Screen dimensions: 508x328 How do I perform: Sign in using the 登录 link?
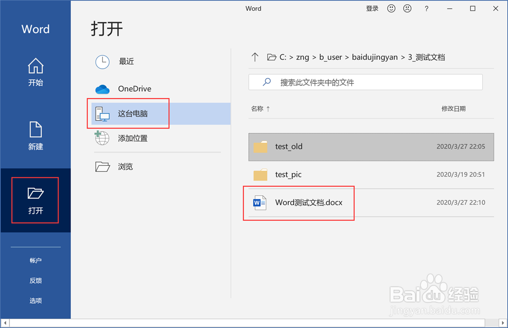[372, 8]
